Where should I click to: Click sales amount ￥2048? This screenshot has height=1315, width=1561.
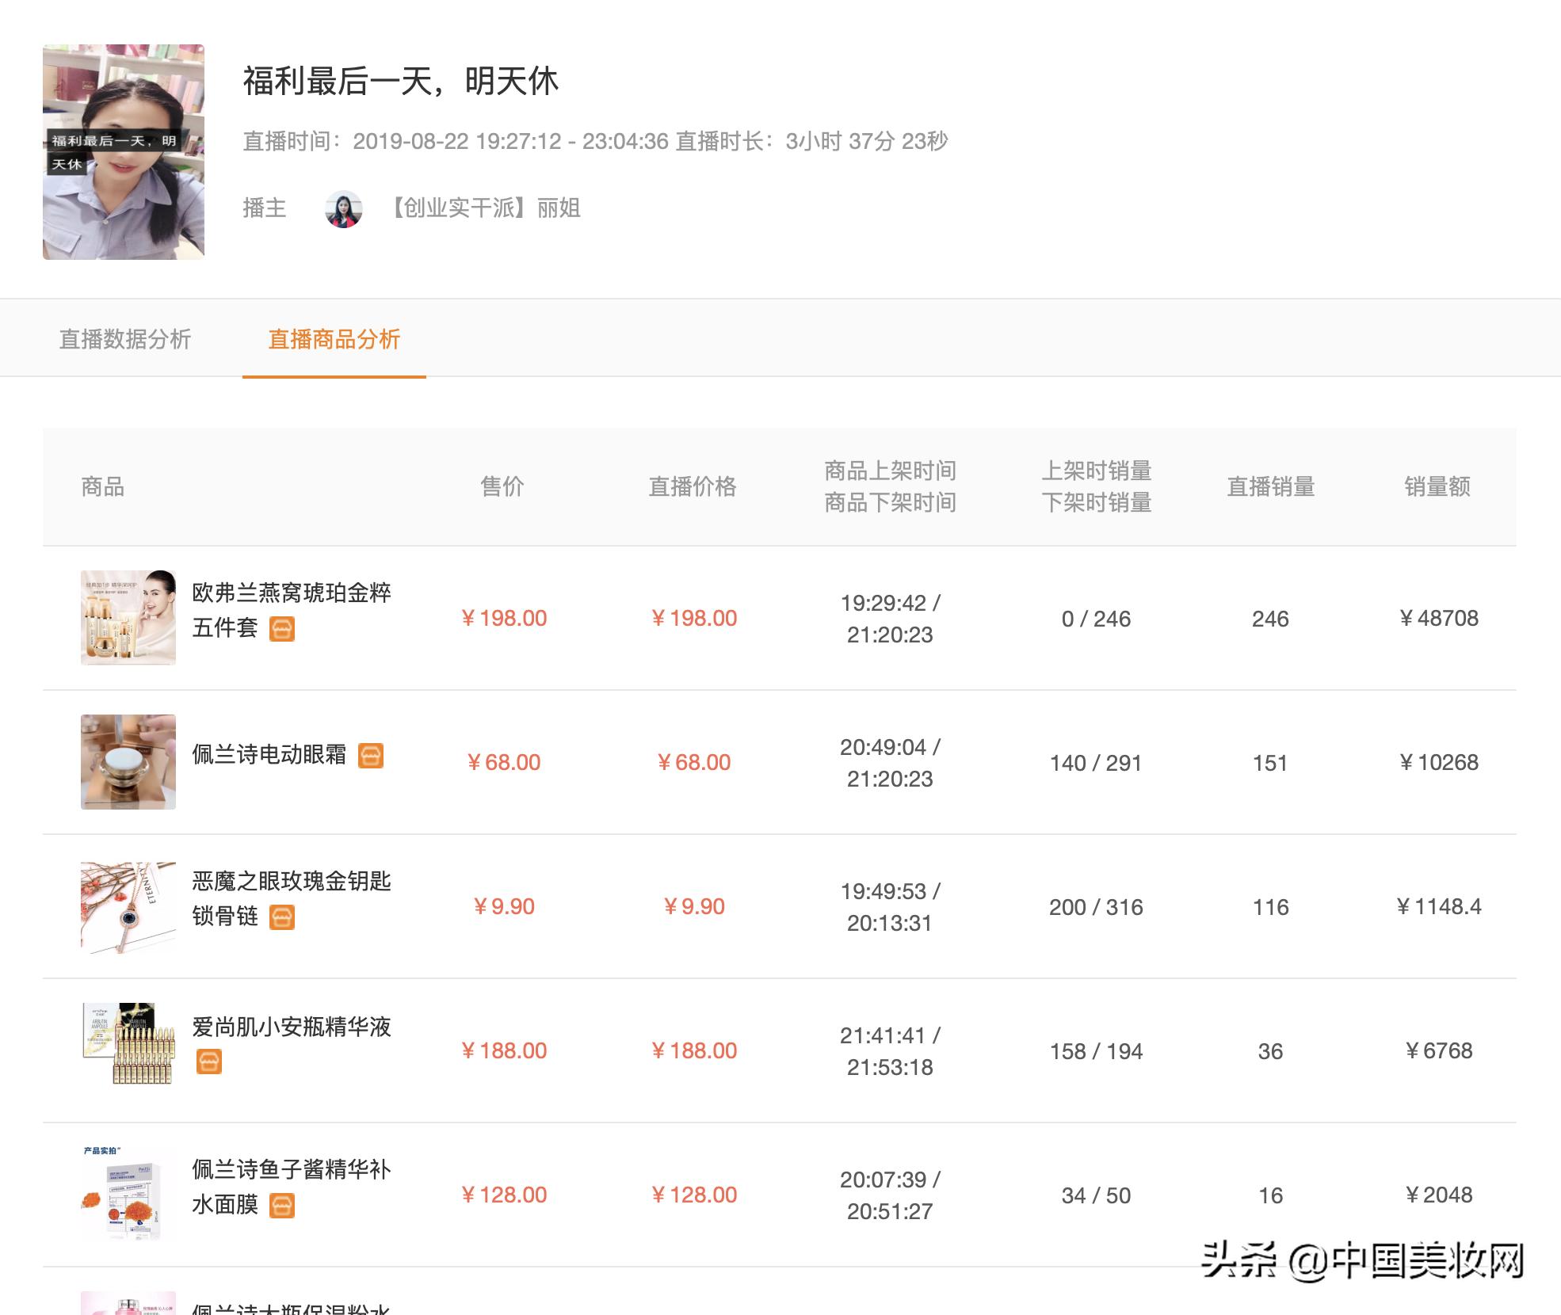pyautogui.click(x=1438, y=1195)
